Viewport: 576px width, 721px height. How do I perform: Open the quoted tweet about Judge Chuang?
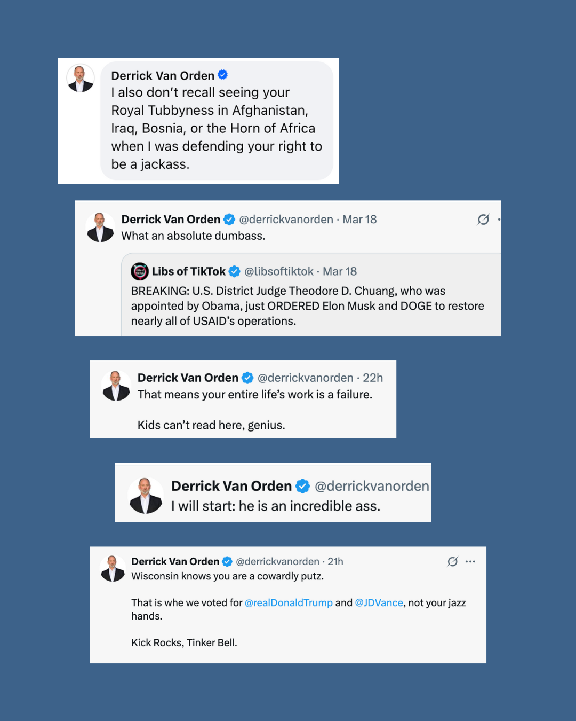coord(307,306)
